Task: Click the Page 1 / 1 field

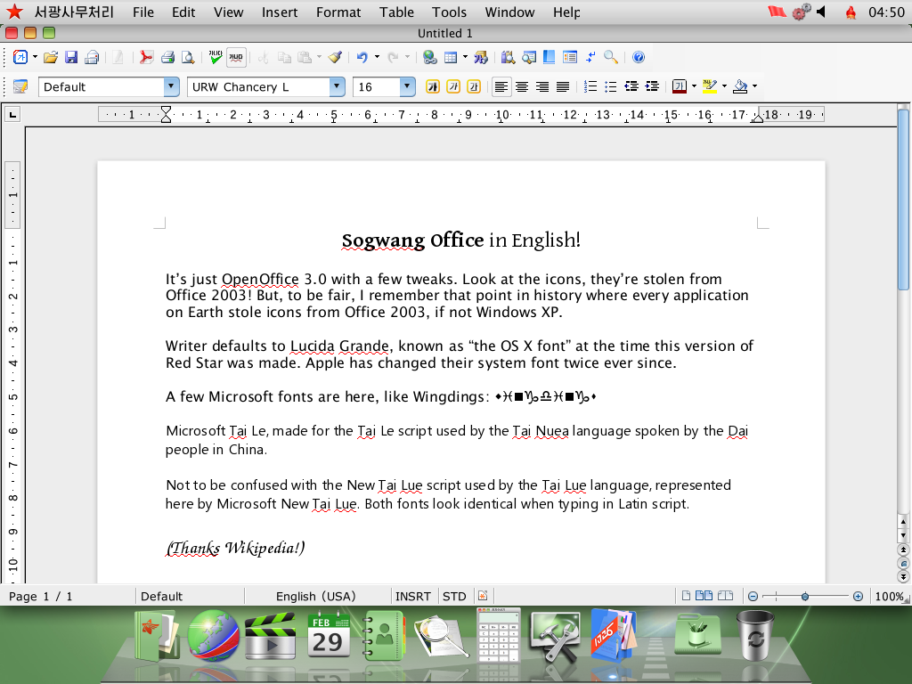Action: coord(41,596)
